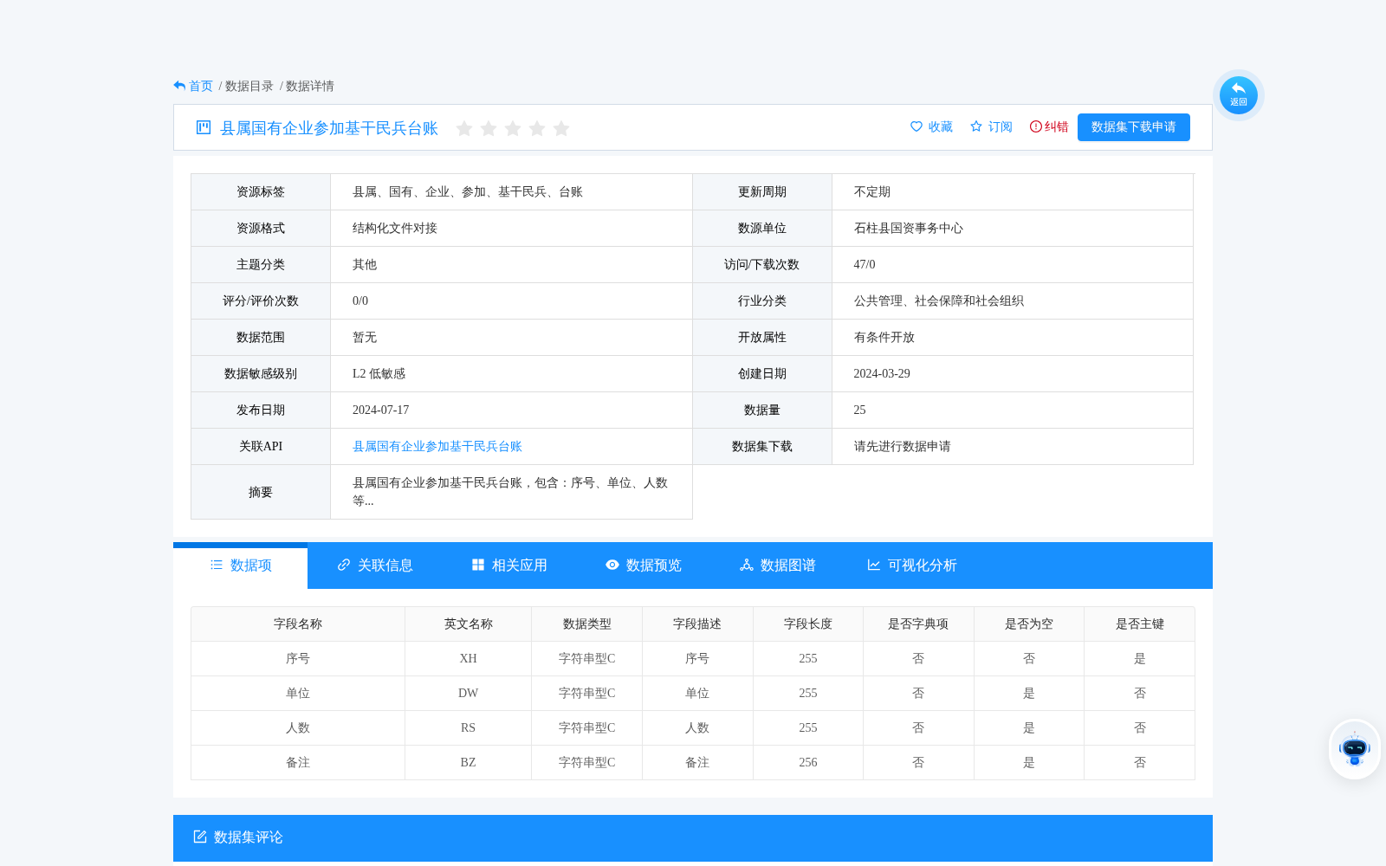Click the 256 field length cell
Viewport: 1386px width, 866px height.
click(x=808, y=762)
